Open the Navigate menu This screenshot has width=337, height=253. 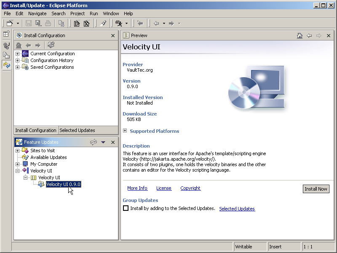pyautogui.click(x=37, y=13)
